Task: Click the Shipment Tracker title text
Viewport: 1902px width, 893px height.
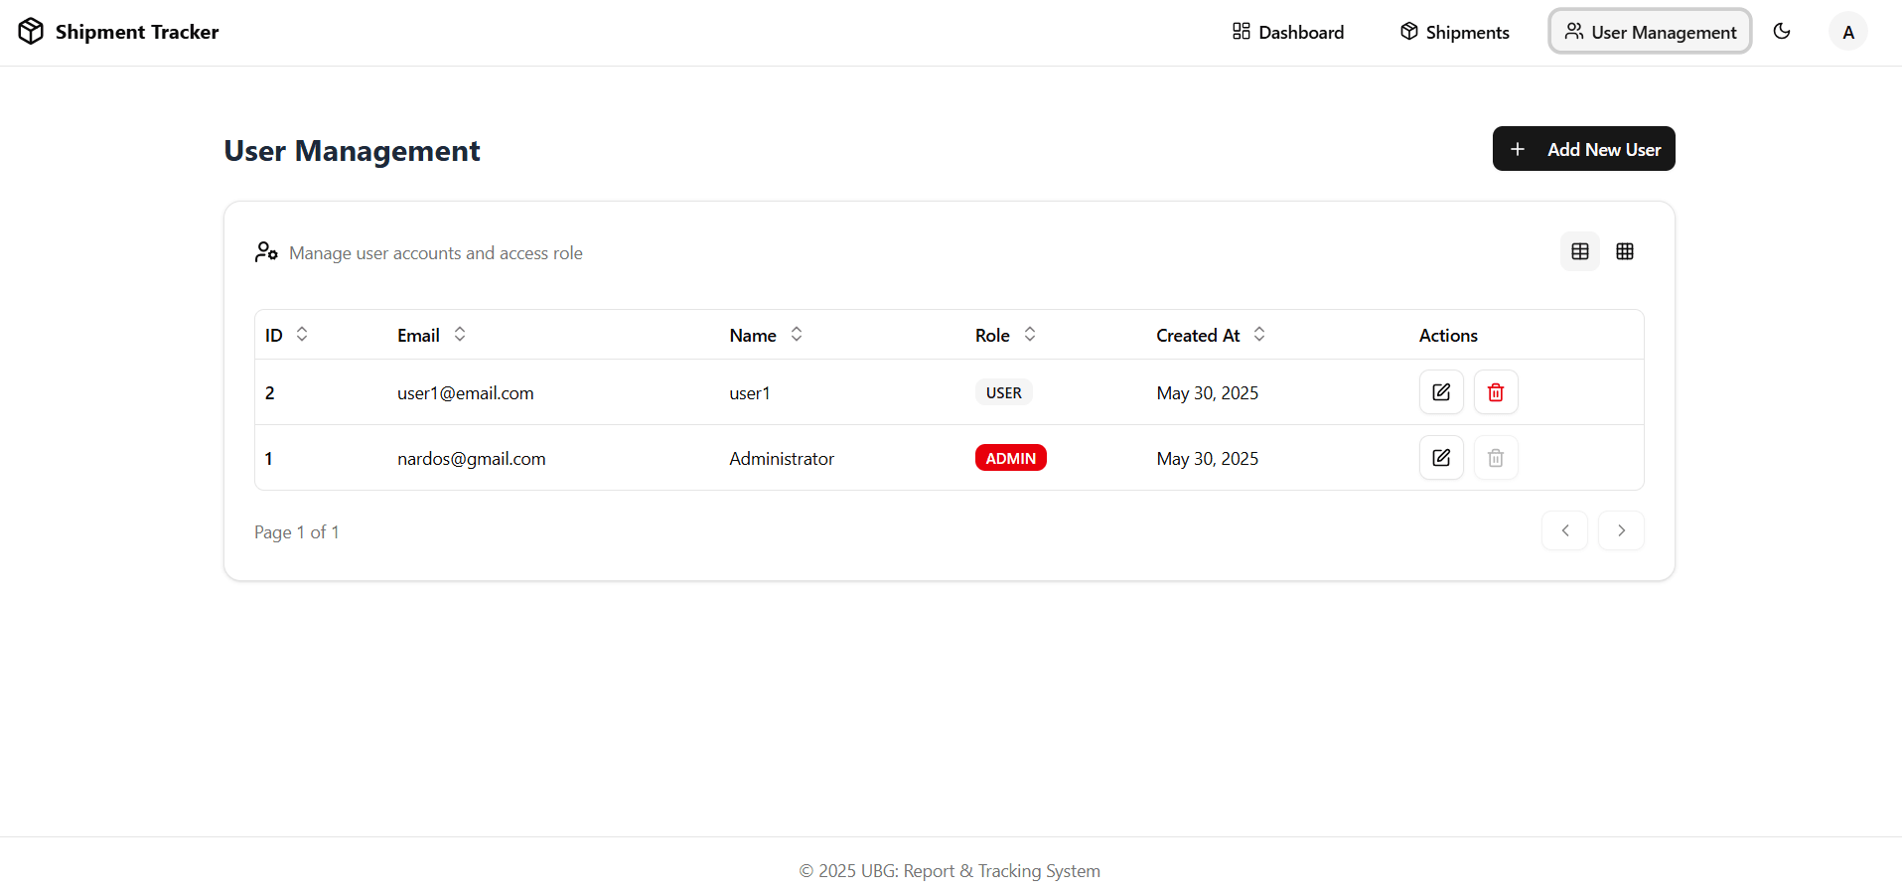Action: pyautogui.click(x=137, y=32)
